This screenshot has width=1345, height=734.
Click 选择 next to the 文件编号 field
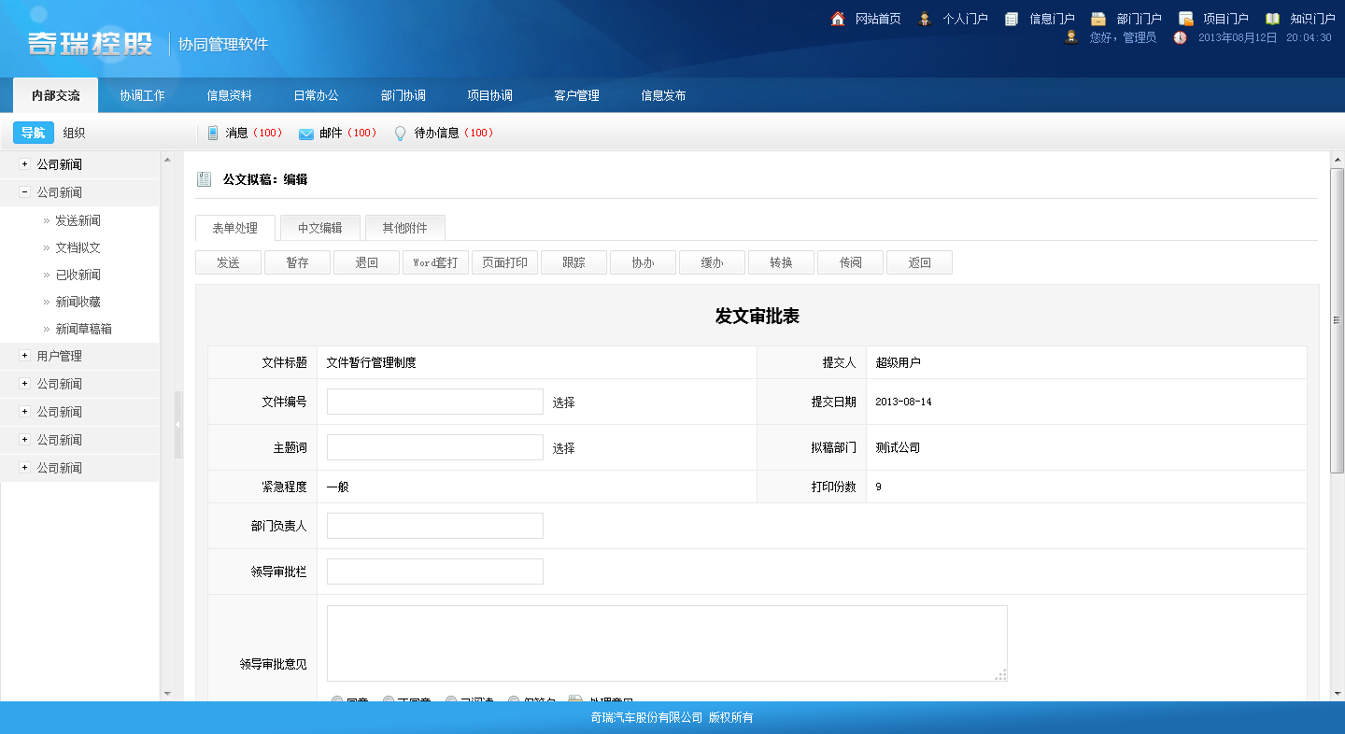tap(564, 402)
